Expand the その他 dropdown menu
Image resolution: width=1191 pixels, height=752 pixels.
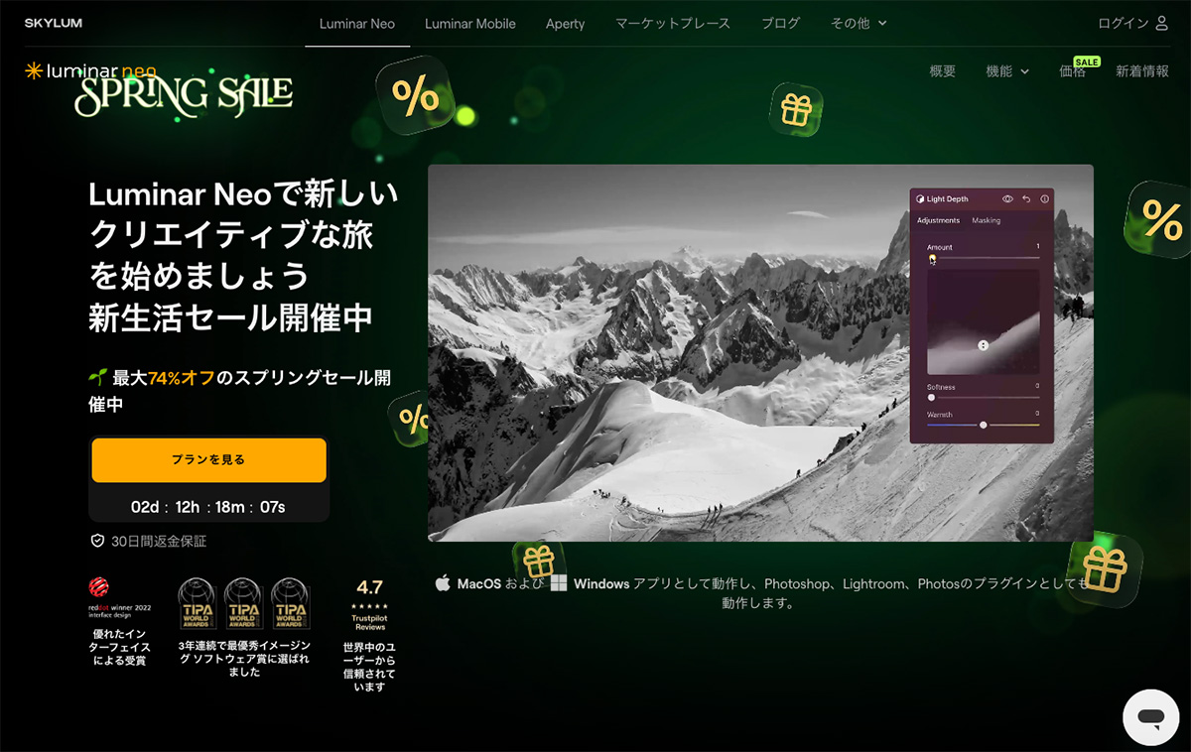pos(859,24)
